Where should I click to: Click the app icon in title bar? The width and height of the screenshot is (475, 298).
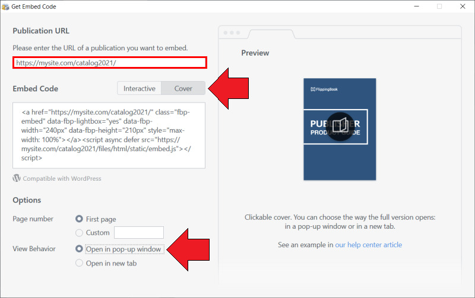[x=5, y=7]
